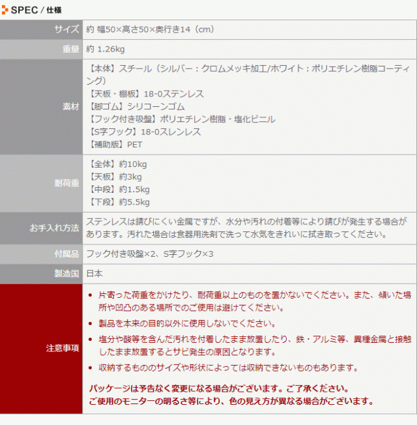417x425 pixels.
Task: Click the 【天板・棚板】18-0ステンレス line
Action: point(145,94)
